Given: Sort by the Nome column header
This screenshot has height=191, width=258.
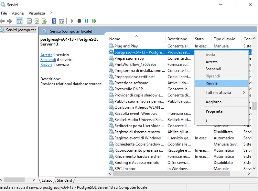Looking at the screenshot, I should (x=136, y=39).
